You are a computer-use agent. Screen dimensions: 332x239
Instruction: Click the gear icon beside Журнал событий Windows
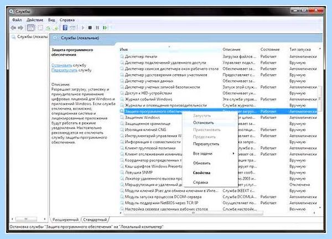tap(122, 99)
